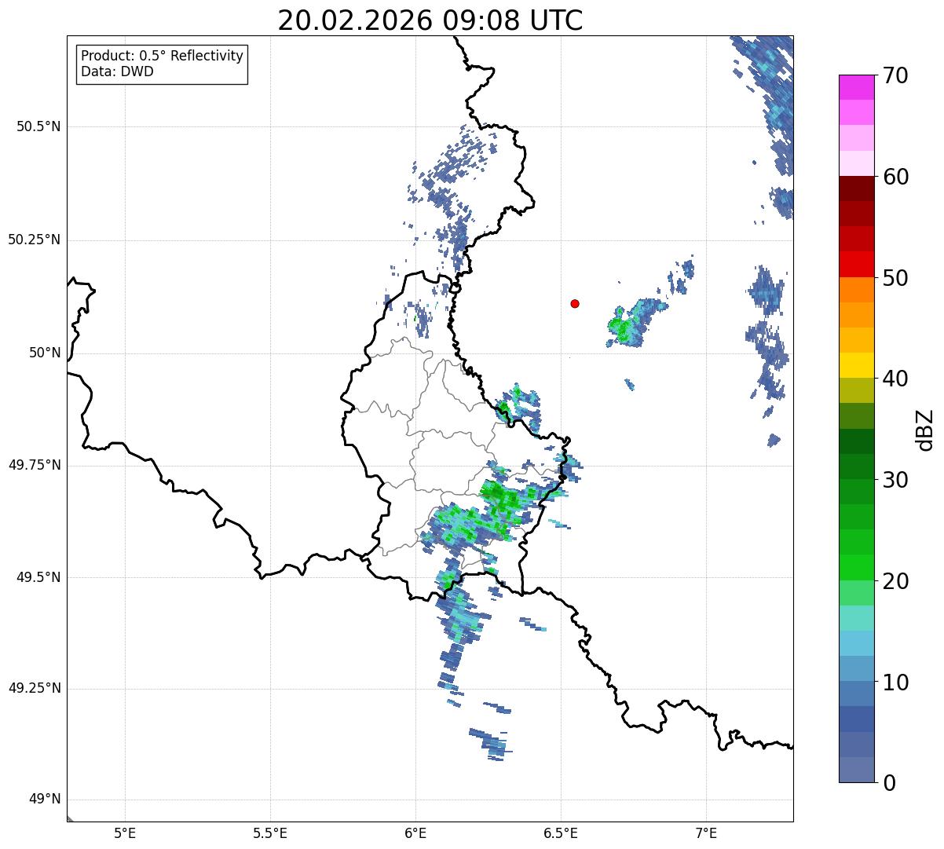Click the '49°N' latitude label
944x849 pixels.
click(x=45, y=800)
